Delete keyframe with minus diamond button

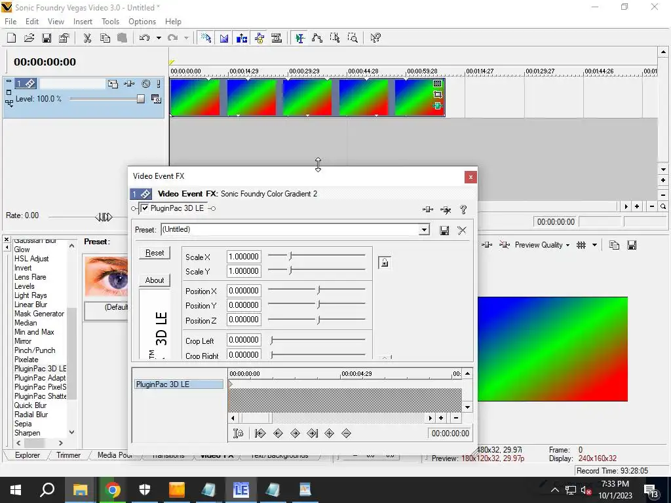346,434
